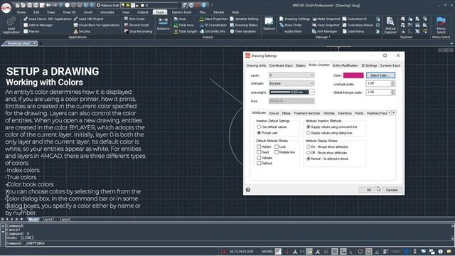Open the Options tool in the ribbon

click(269, 23)
